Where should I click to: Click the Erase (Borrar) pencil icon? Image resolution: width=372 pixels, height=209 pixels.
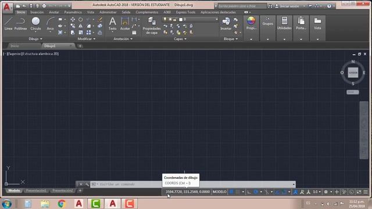point(100,19)
